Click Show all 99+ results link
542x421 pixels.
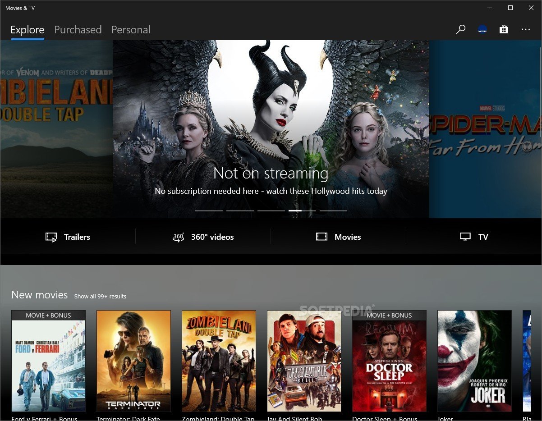[x=100, y=297]
